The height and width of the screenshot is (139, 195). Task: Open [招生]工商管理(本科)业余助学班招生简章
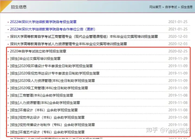(41, 95)
